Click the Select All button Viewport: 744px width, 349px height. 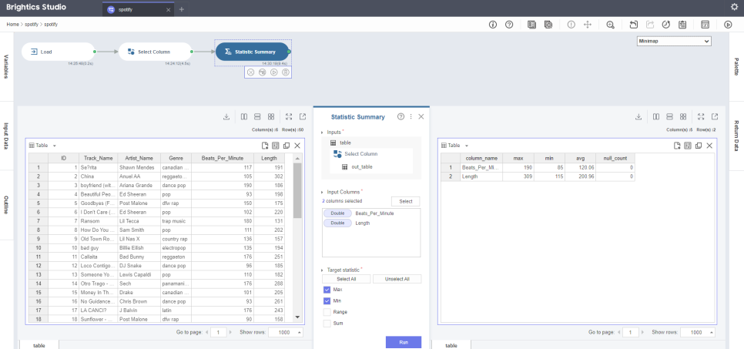pyautogui.click(x=347, y=279)
